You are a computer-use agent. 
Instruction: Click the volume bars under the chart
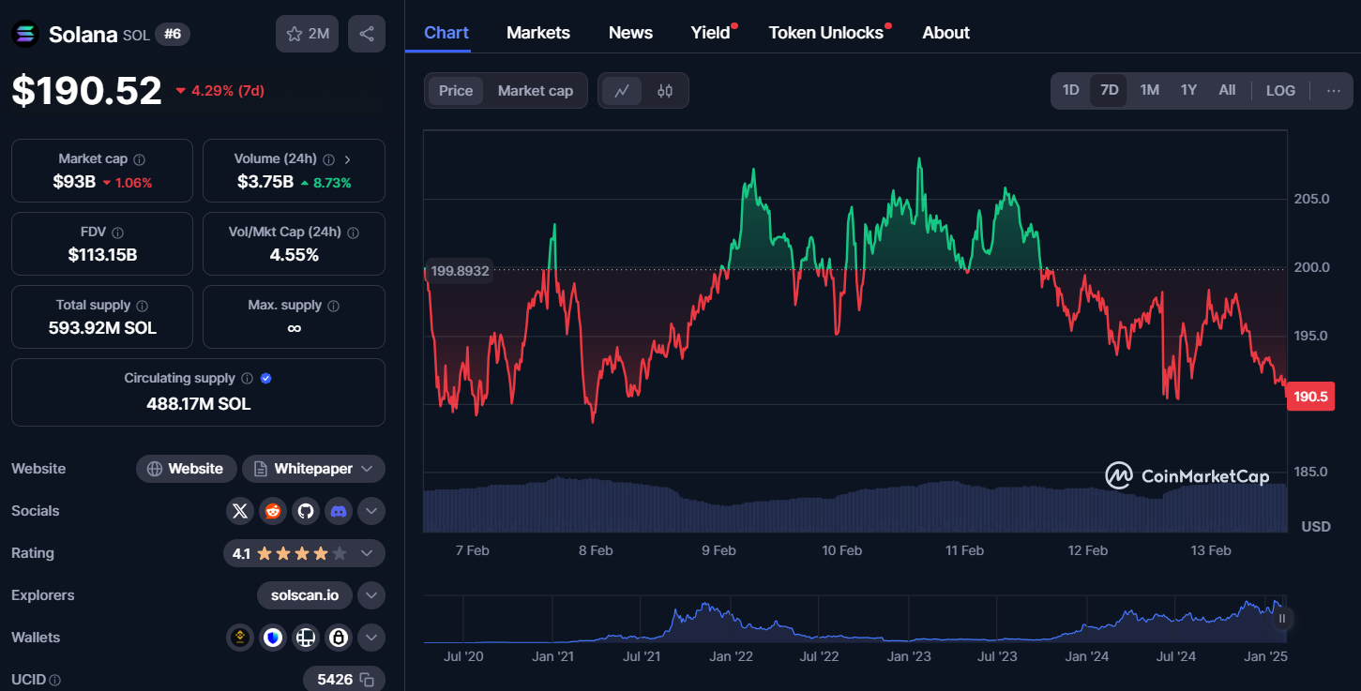pyautogui.click(x=855, y=506)
